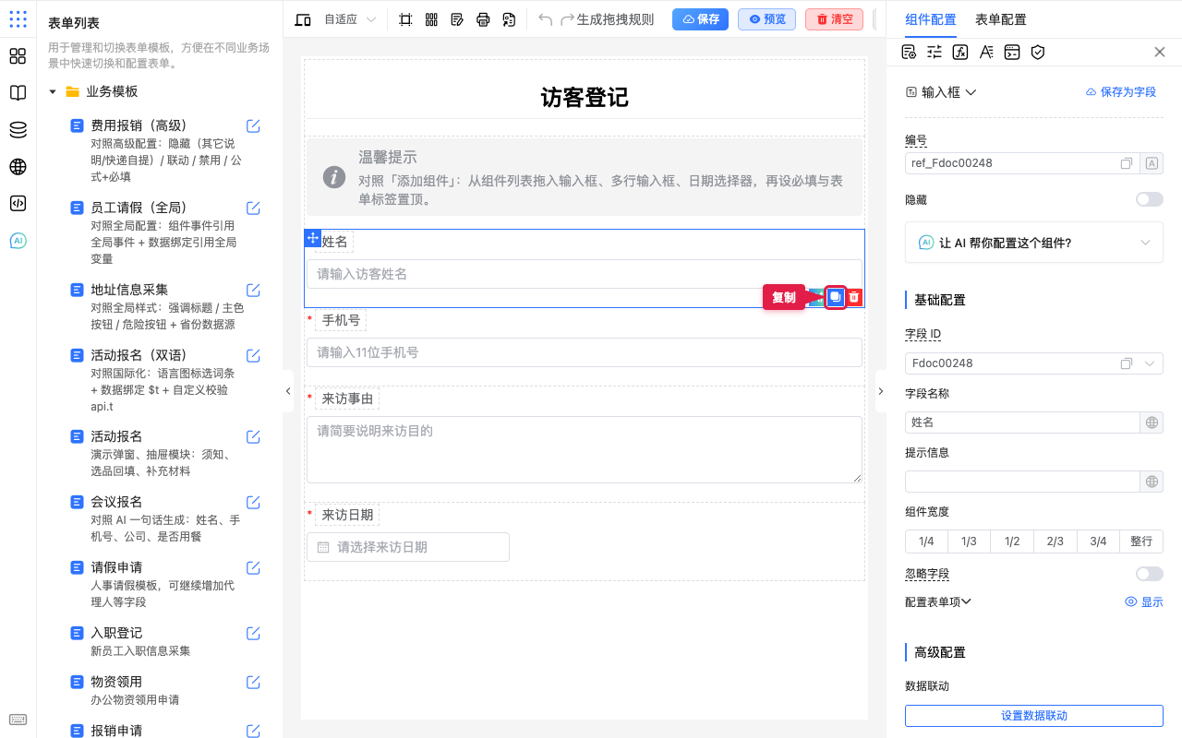
Task: Click 保存为字段 link
Action: pyautogui.click(x=1121, y=92)
